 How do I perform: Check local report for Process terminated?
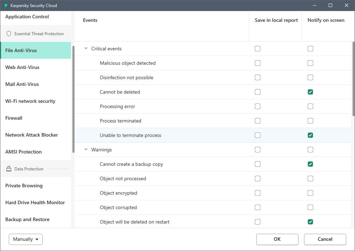258,121
